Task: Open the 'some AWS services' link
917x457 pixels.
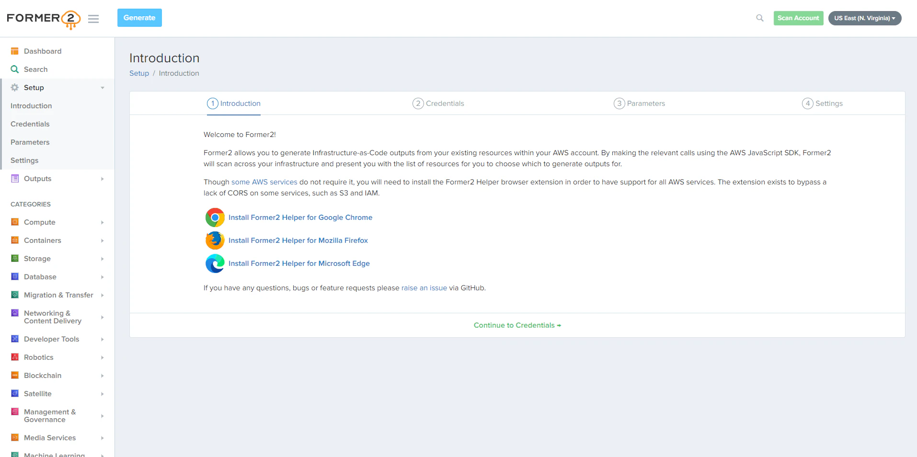Action: 264,182
